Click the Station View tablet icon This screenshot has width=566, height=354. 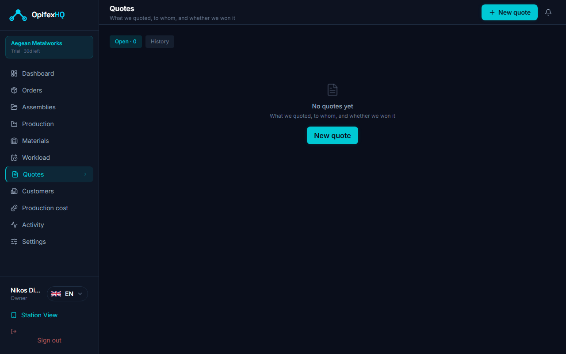point(14,315)
